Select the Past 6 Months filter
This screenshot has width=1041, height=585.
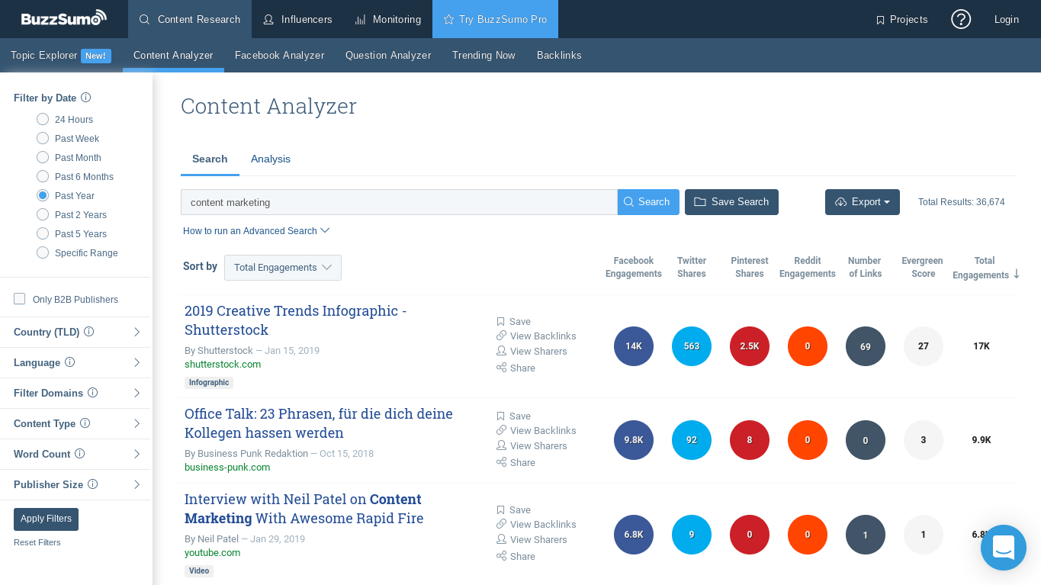[43, 176]
